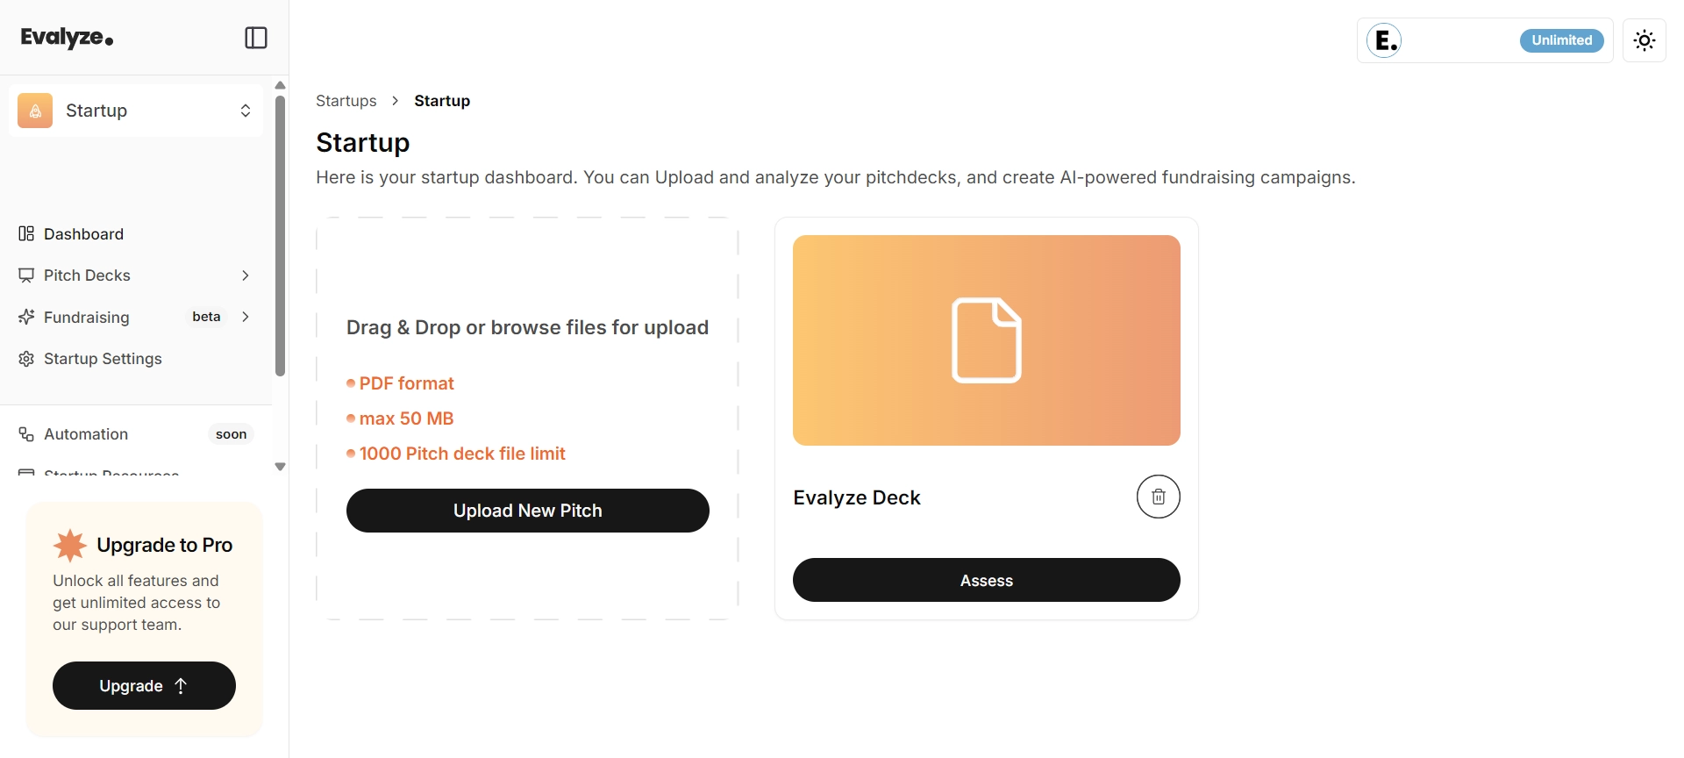Screen dimensions: 1684x758
Task: Click the Unlimited plan badge
Action: pyautogui.click(x=1562, y=40)
